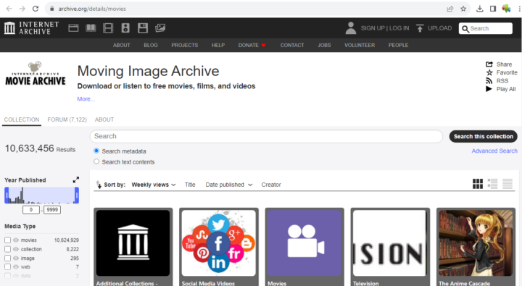Switch to compact list view

click(x=507, y=184)
